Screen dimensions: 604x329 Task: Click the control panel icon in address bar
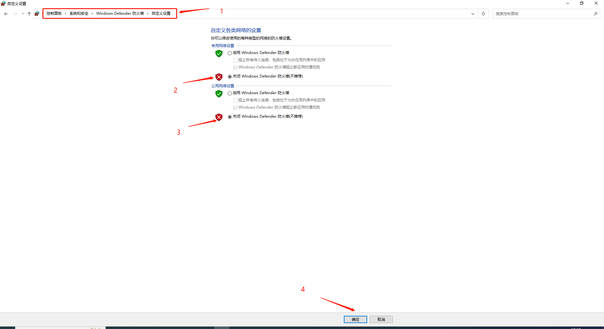pos(37,13)
